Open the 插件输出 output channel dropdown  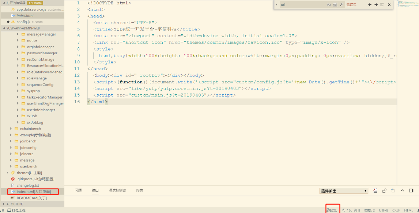(x=343, y=191)
